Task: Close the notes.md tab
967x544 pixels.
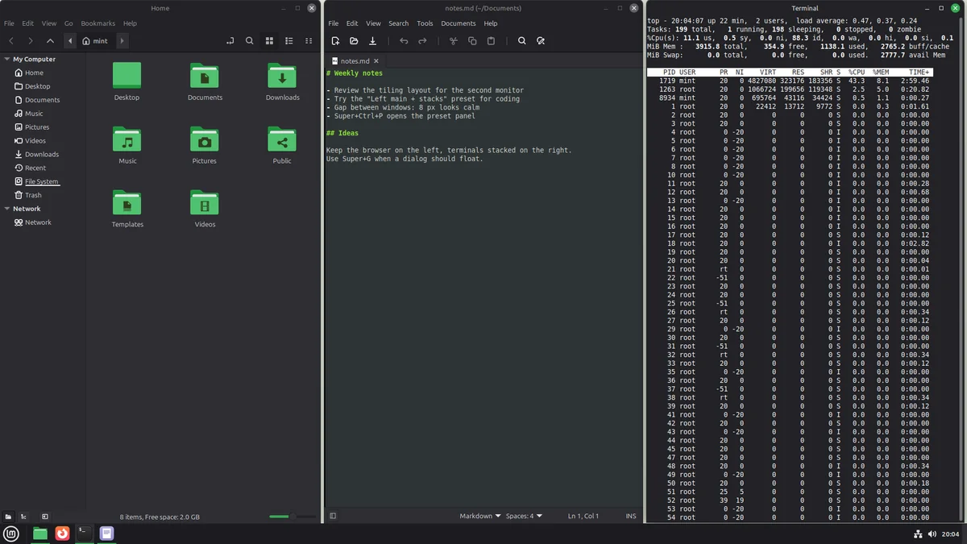Action: 378,60
